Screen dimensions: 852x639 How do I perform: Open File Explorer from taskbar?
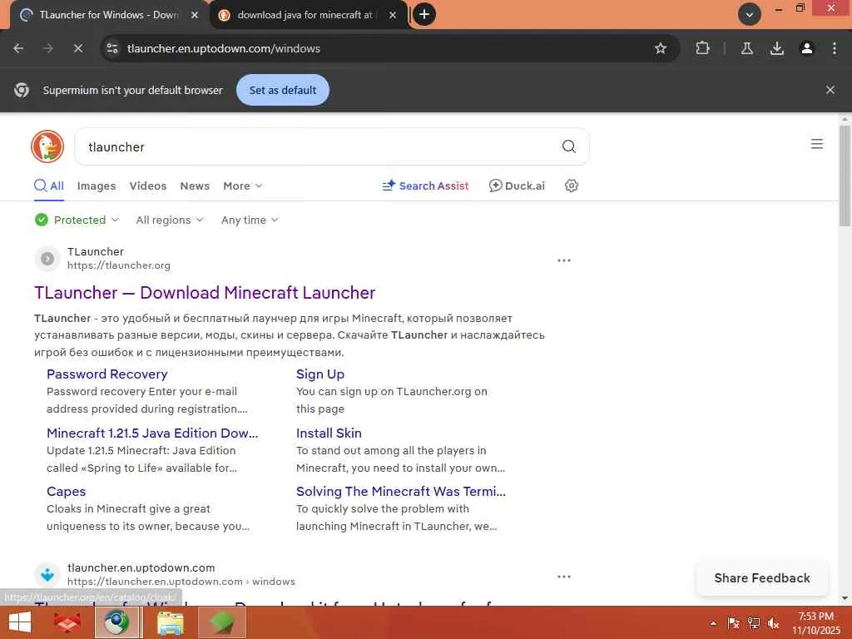[x=170, y=622]
